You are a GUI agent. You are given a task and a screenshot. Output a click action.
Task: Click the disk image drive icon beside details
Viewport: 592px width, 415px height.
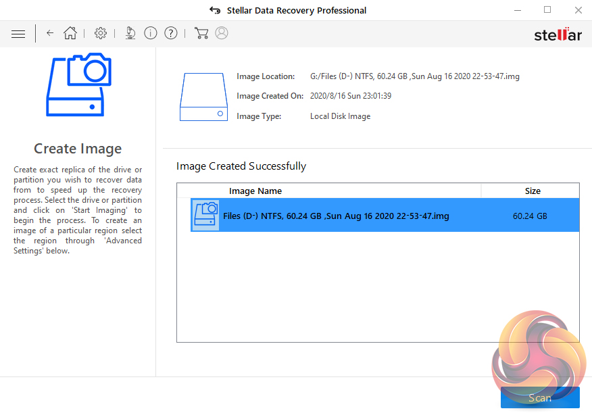203,97
